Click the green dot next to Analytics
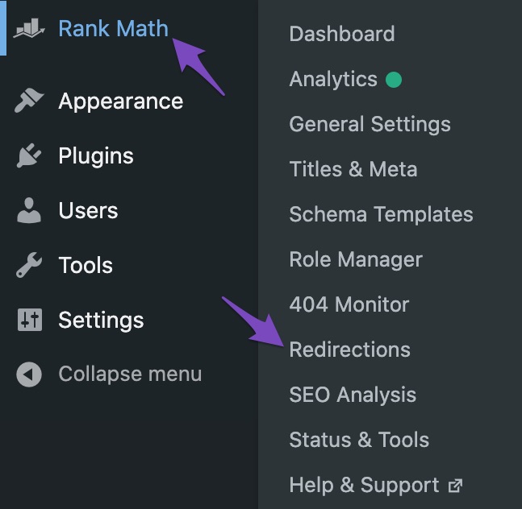The width and height of the screenshot is (522, 509). (394, 80)
